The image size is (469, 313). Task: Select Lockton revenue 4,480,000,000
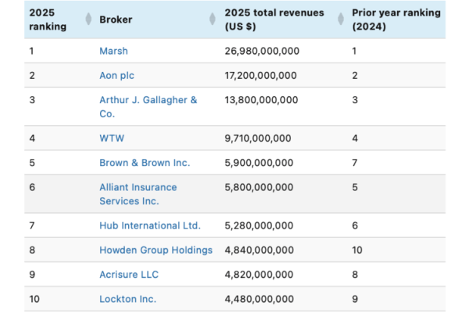pos(260,299)
